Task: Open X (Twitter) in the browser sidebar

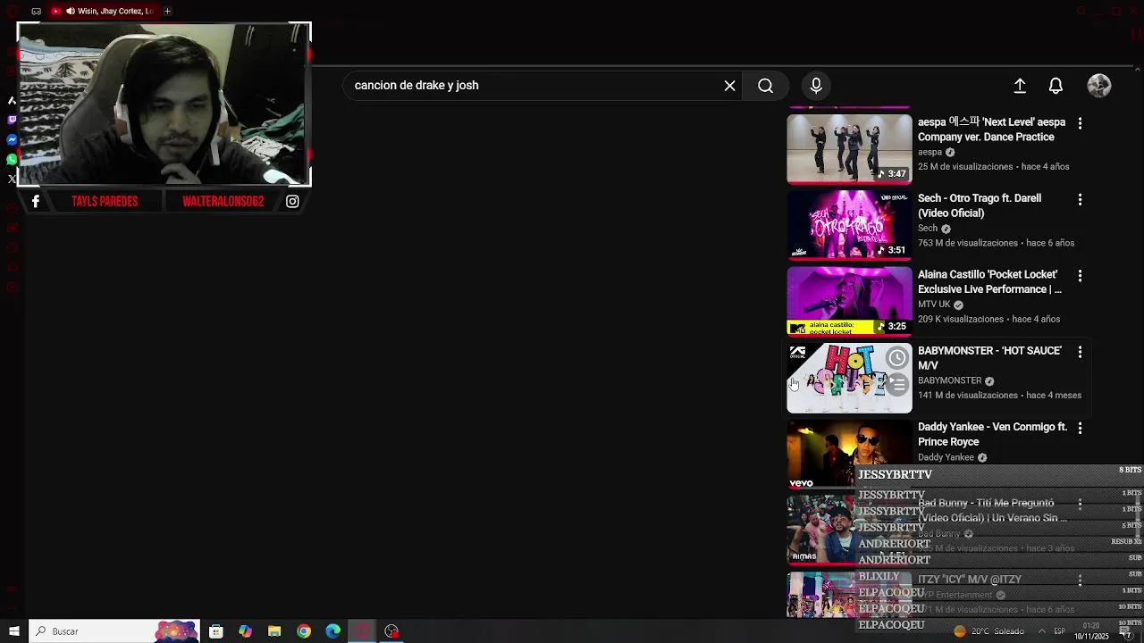Action: [x=12, y=179]
